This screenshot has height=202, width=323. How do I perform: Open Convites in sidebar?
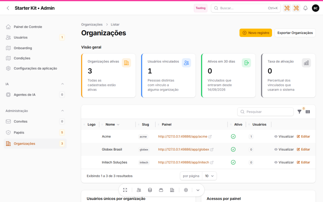pyautogui.click(x=35, y=121)
